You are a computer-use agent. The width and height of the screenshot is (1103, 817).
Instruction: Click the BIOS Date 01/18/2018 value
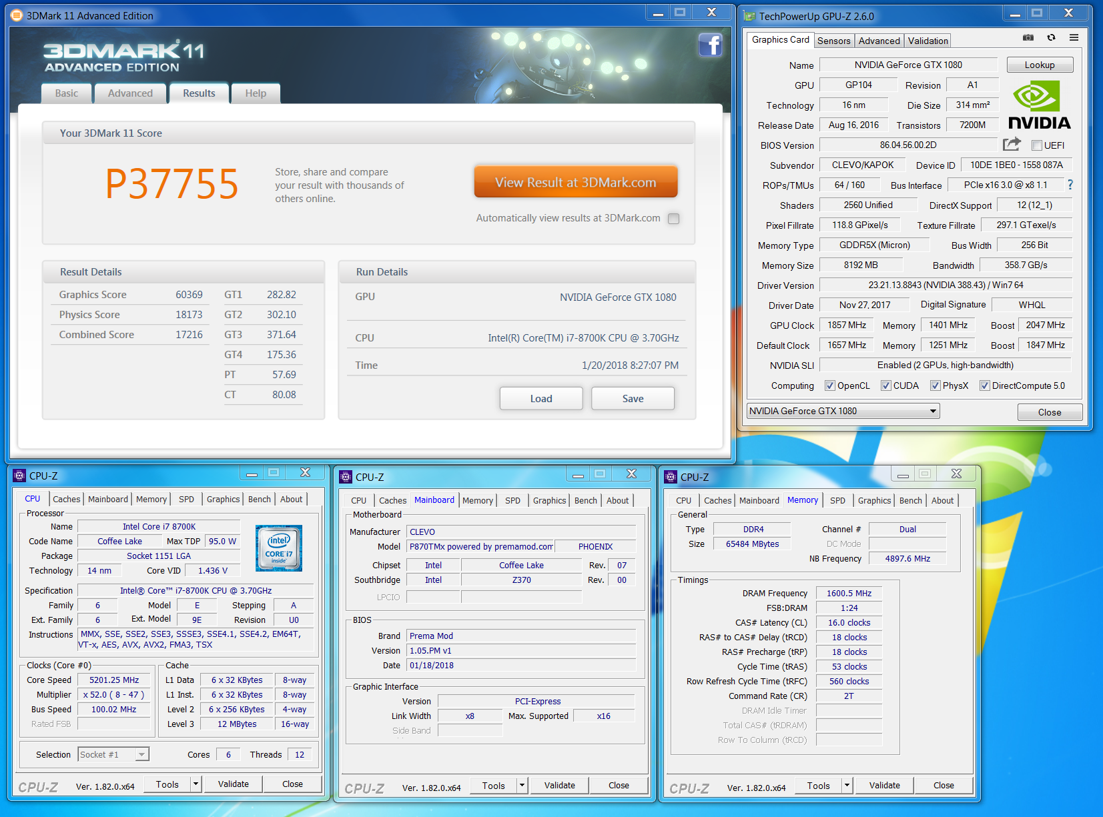(x=522, y=666)
